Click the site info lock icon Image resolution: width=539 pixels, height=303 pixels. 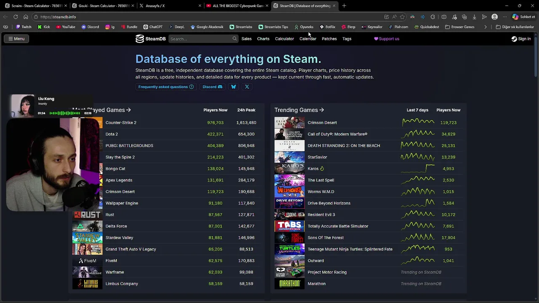(x=36, y=17)
